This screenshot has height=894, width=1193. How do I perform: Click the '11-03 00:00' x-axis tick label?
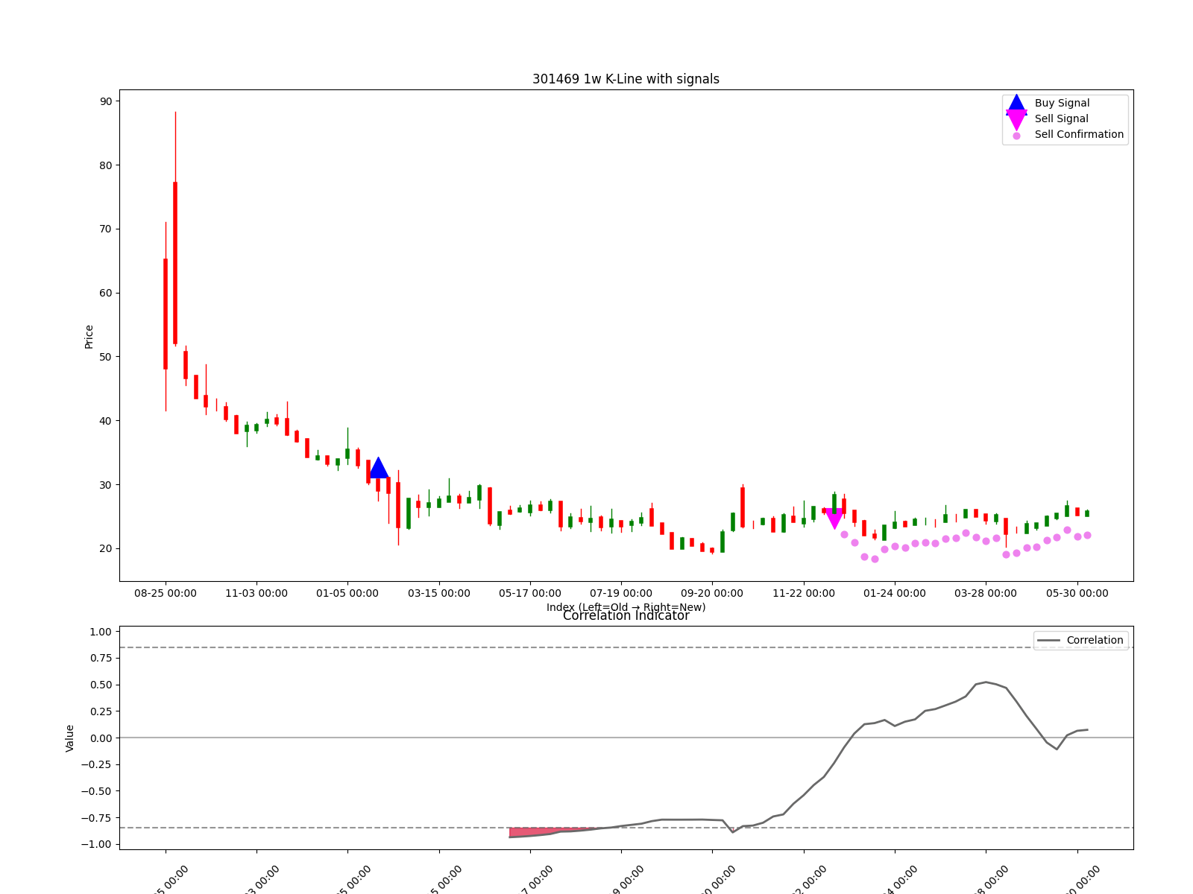click(x=256, y=593)
